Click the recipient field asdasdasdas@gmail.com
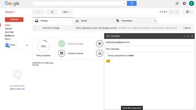Image resolution: width=196 pixels, height=110 pixels. tap(149, 42)
